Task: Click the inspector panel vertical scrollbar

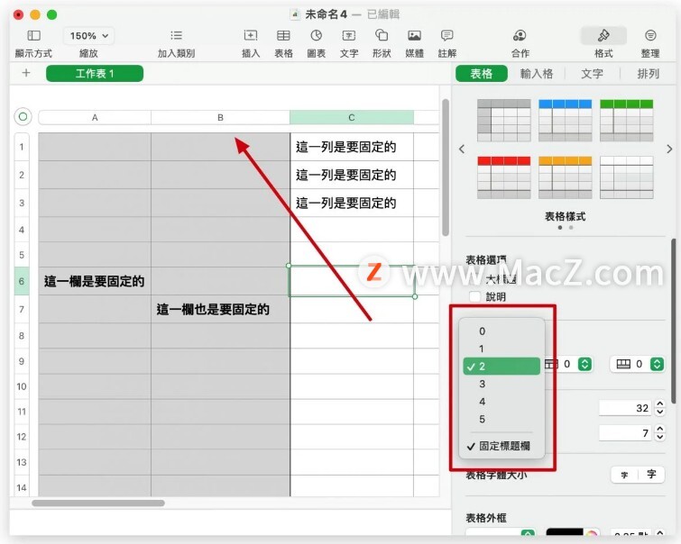Action: pos(674,321)
